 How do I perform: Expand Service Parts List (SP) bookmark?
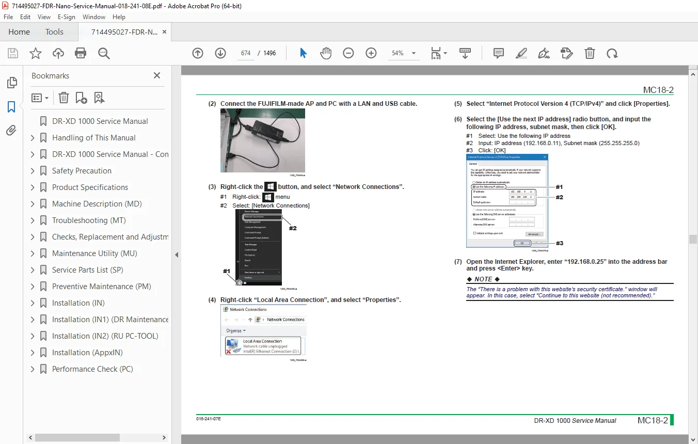[x=33, y=270]
